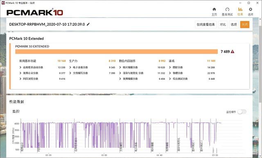This screenshot has width=262, height=158.
Task: Open the 选项 button beside 对比
Action: pos(234,25)
